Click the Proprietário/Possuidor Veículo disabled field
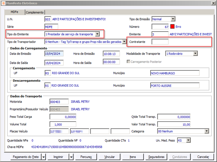This screenshot has height=162, width=217. (59, 109)
